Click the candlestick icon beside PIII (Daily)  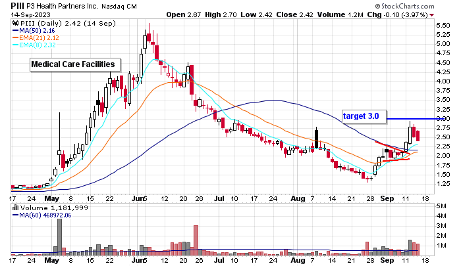coord(16,23)
